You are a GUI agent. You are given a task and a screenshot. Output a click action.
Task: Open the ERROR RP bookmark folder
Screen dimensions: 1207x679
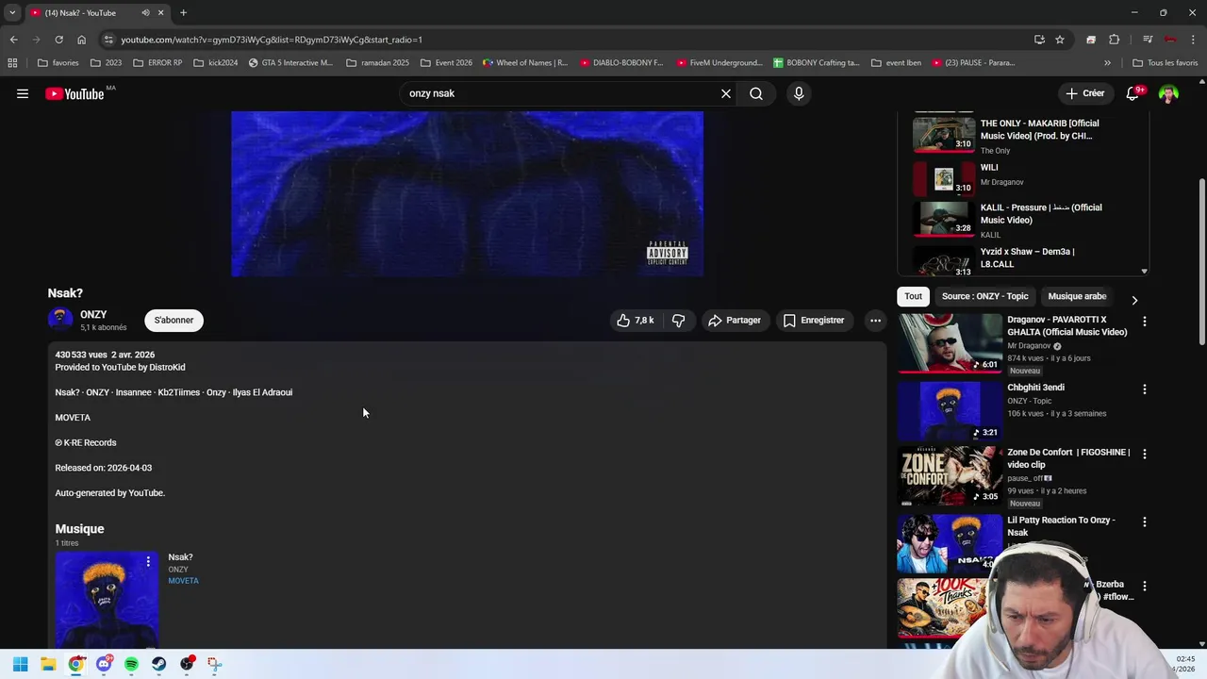(x=157, y=63)
